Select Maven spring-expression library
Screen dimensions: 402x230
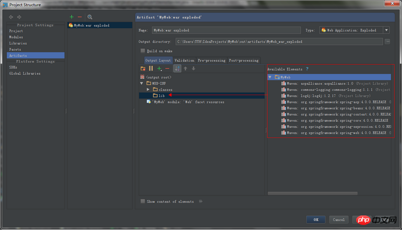[336, 126]
